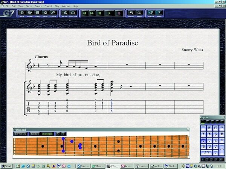Select the 32nd note on Keypad
Image resolution: width=226 pixels, height=169 pixels.
click(203, 147)
